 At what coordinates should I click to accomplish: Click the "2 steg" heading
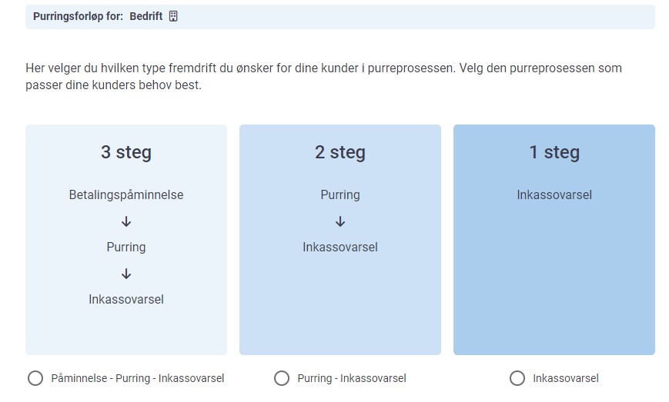(x=340, y=152)
